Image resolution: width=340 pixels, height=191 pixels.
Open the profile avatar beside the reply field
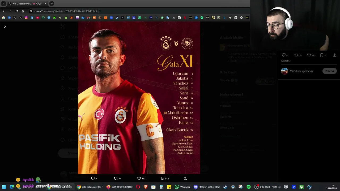[x=284, y=71]
